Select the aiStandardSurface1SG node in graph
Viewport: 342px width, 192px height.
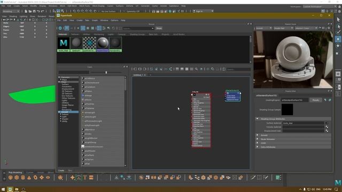coord(233,97)
